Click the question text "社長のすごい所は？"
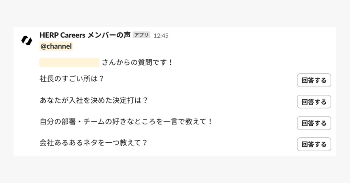The image size is (350, 183). [x=72, y=79]
